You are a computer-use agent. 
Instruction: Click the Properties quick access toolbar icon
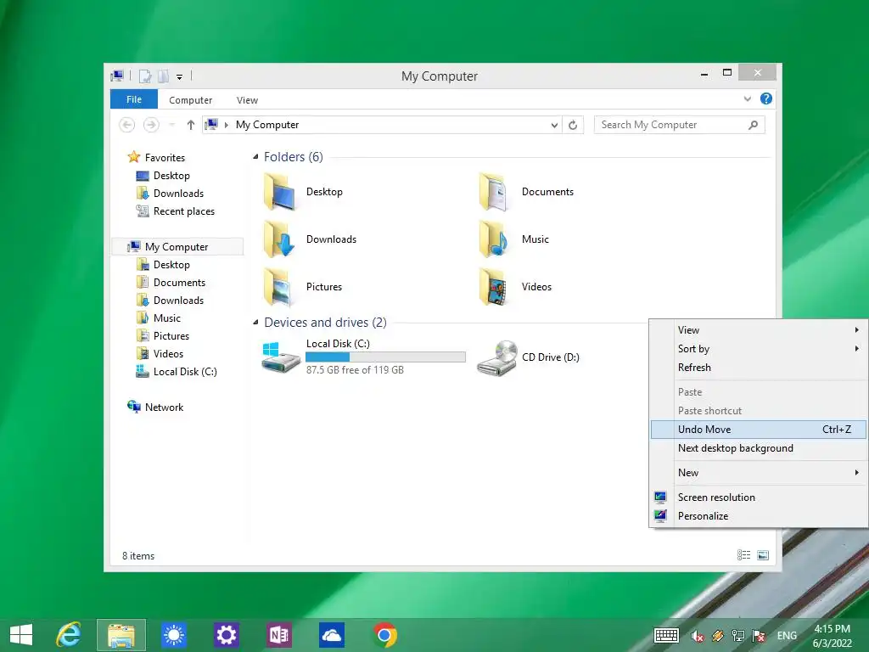(144, 76)
